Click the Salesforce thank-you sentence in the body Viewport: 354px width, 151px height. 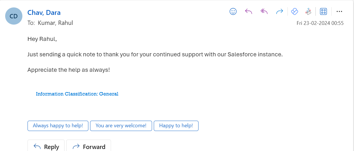pos(155,54)
